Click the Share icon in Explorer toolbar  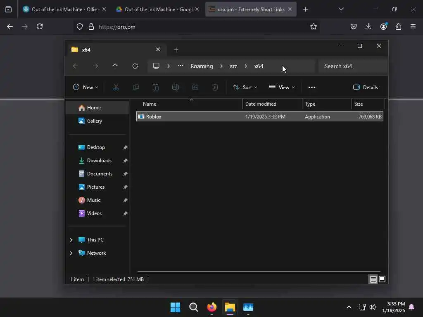click(x=195, y=87)
